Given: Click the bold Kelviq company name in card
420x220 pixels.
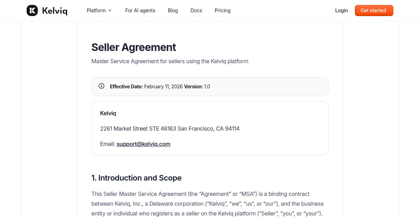Looking at the screenshot, I should tap(108, 113).
